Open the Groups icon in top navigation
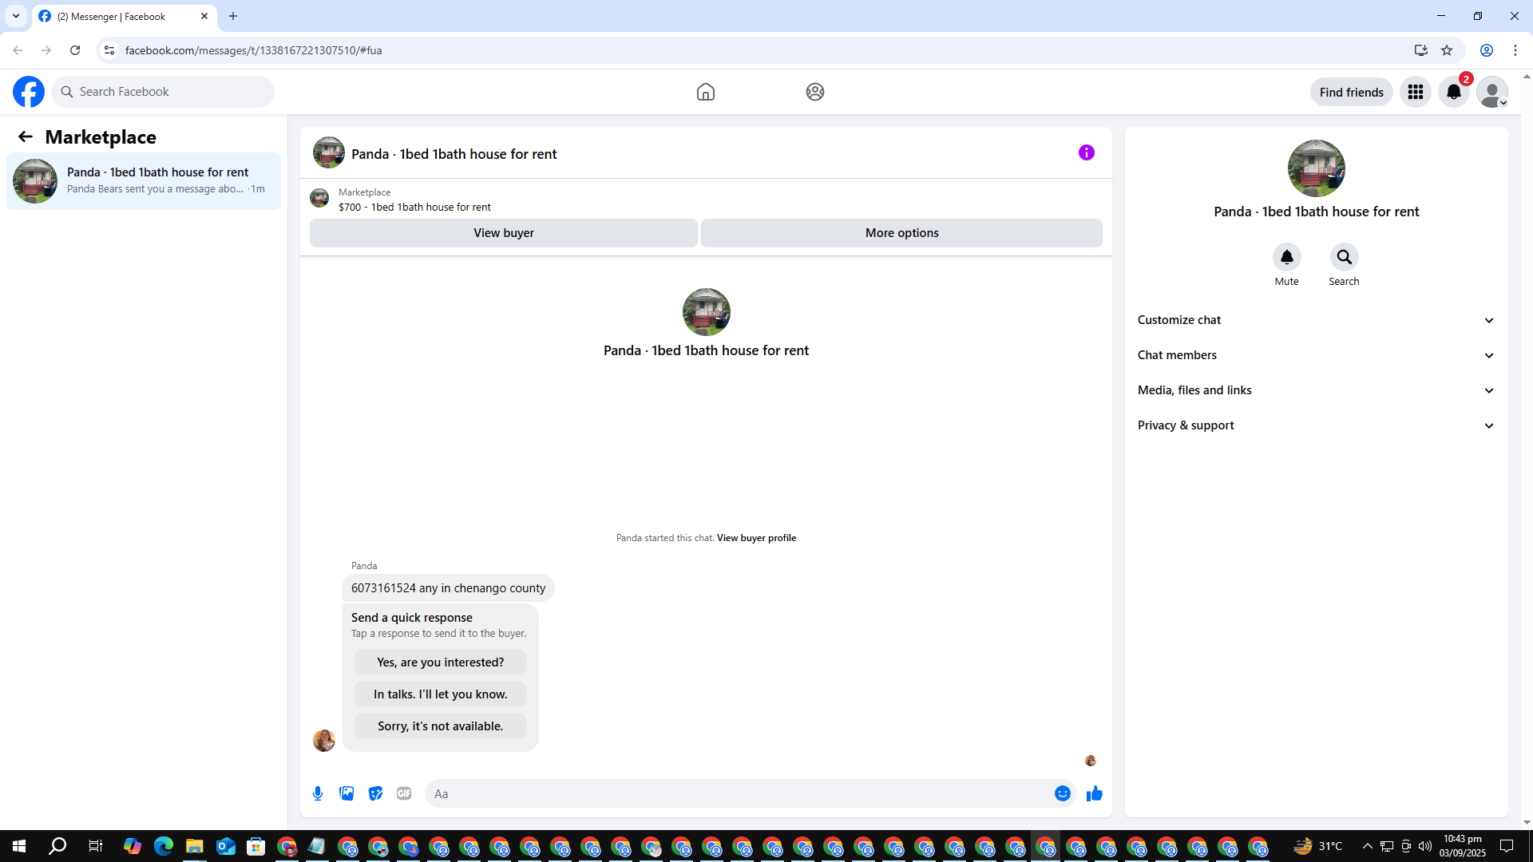This screenshot has width=1533, height=862. (x=815, y=92)
